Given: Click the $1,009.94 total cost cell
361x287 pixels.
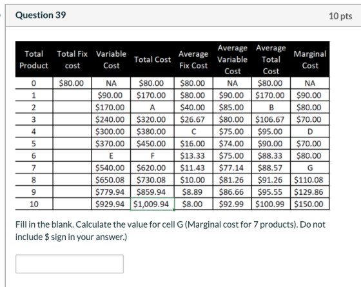Looking at the screenshot, I should tap(152, 204).
